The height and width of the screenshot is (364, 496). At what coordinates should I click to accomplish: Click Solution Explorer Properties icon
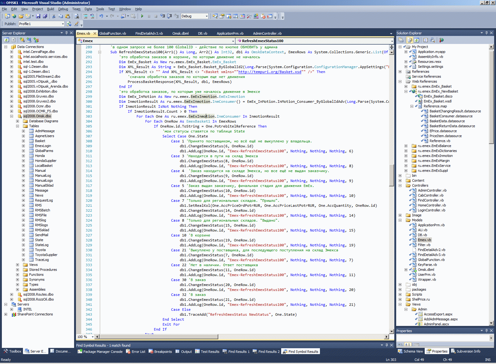tap(401, 40)
